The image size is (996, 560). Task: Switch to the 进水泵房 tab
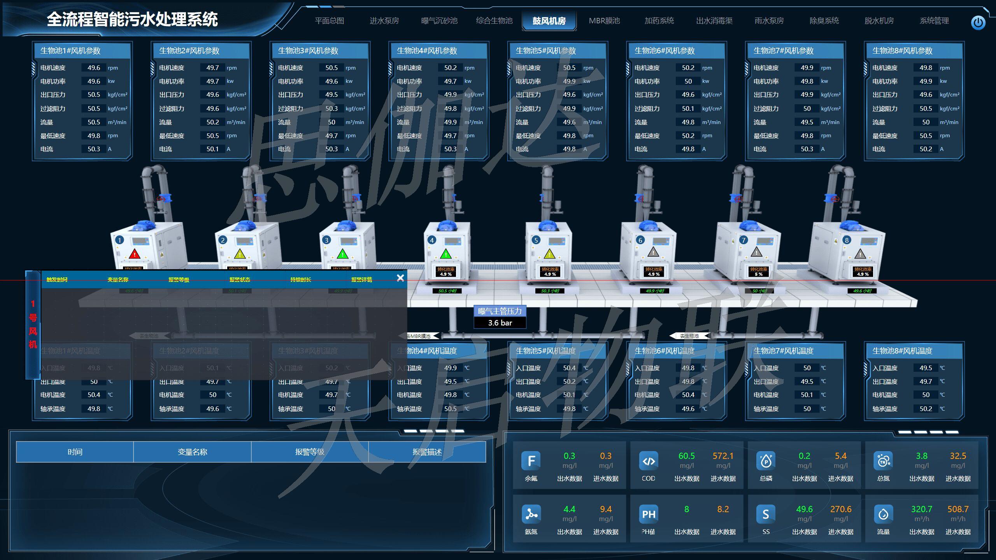pos(384,21)
